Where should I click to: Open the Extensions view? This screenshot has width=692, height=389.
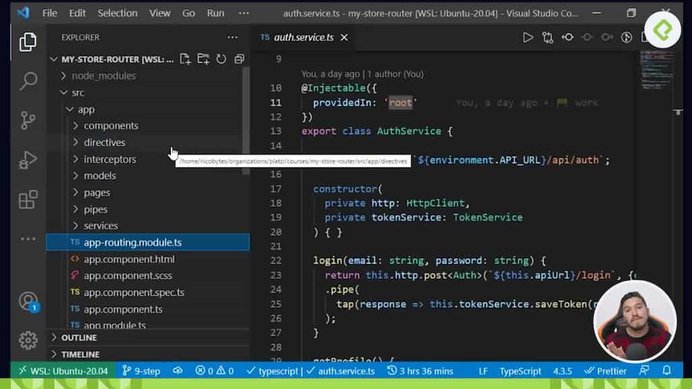[x=27, y=200]
